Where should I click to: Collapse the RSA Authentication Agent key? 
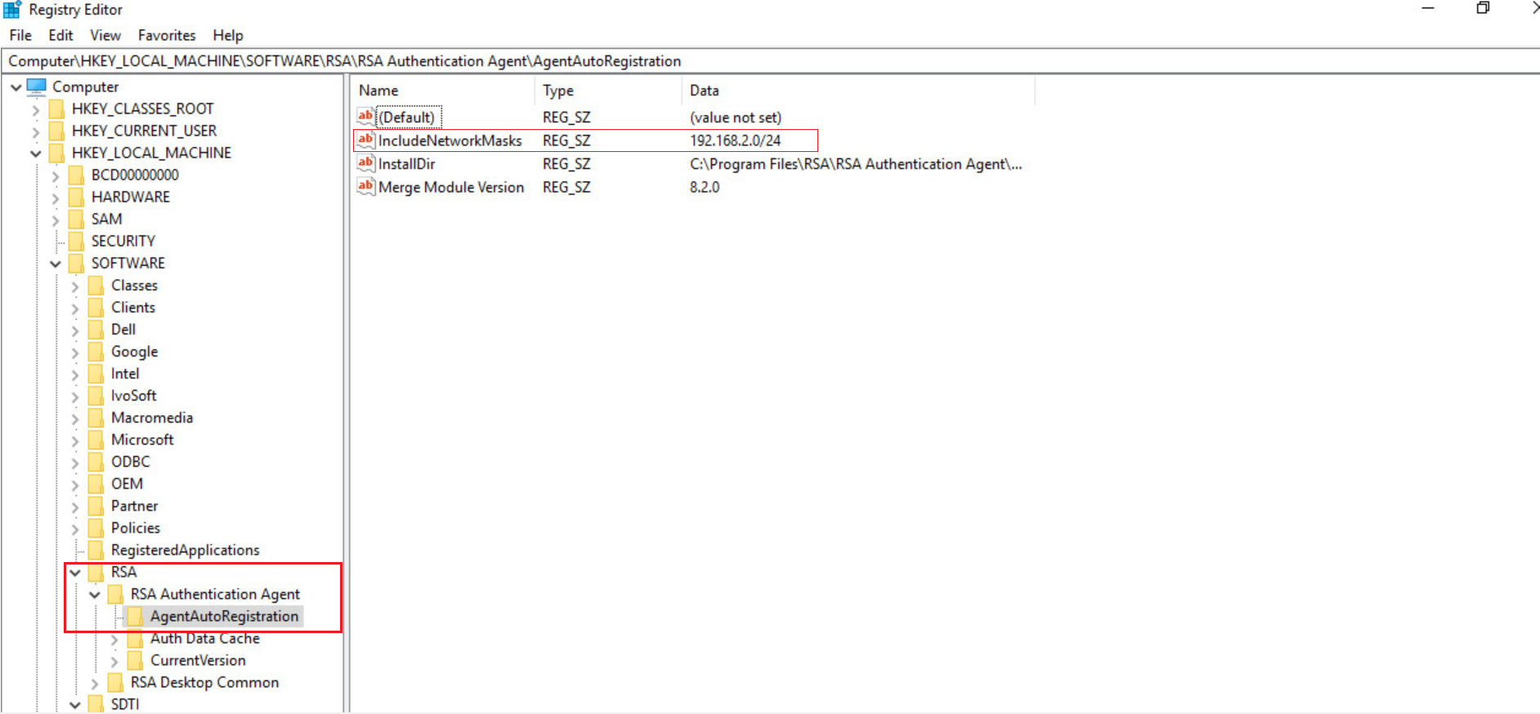pos(95,595)
